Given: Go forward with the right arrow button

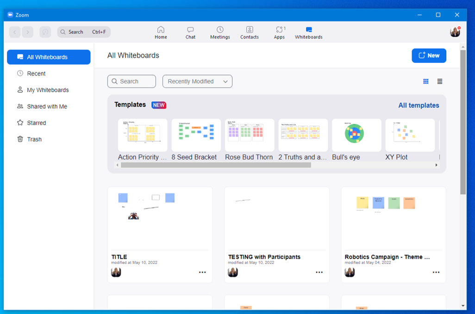Looking at the screenshot, I should pyautogui.click(x=28, y=32).
